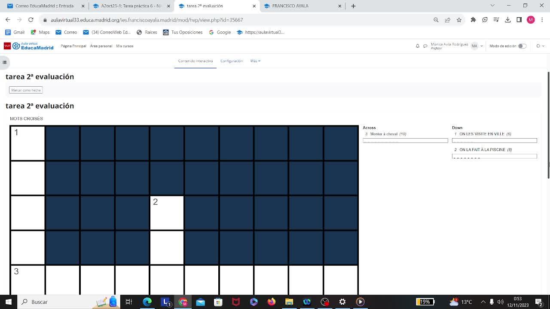Screen dimensions: 550x309
Task: Show Chrome downloads
Action: (507, 20)
